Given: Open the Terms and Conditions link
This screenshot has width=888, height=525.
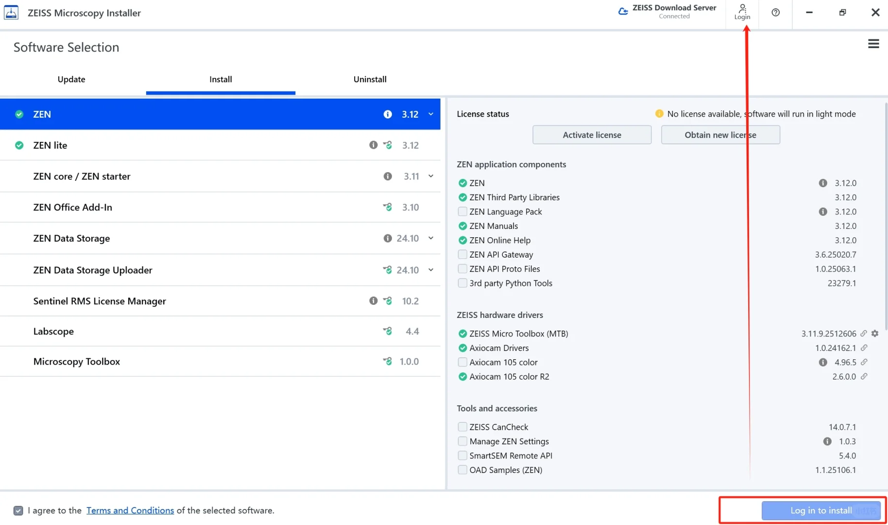Looking at the screenshot, I should [130, 510].
